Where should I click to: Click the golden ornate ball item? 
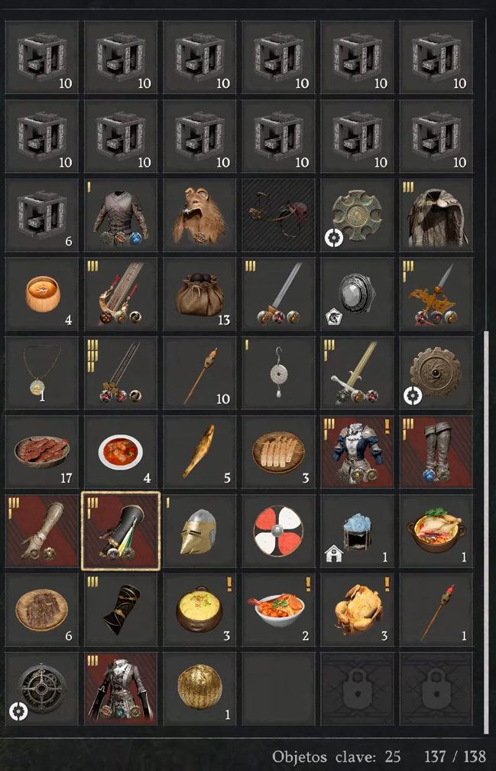199,688
